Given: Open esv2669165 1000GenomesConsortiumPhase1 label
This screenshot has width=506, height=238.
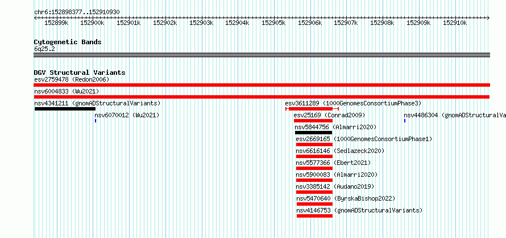Looking at the screenshot, I should click(x=364, y=139).
